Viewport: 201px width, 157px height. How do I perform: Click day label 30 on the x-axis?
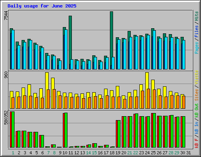click(183, 153)
